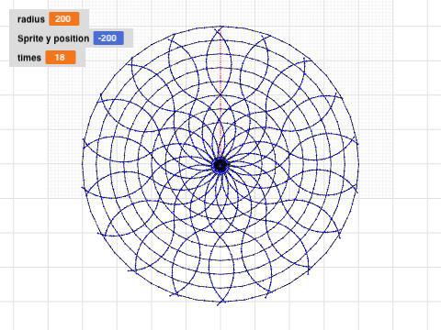Click the times variable monitor label
The height and width of the screenshot is (330, 441).
tap(29, 58)
